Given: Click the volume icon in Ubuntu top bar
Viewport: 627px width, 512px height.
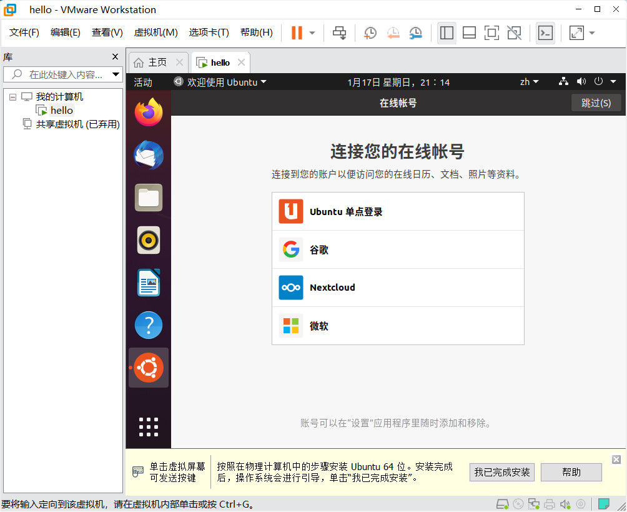Looking at the screenshot, I should tap(581, 82).
